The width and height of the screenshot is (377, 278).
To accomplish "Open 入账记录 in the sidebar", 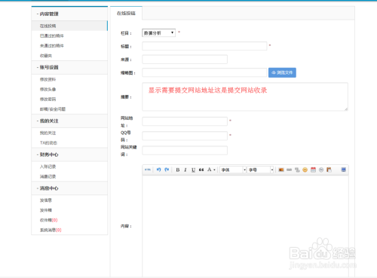I will click(48, 166).
